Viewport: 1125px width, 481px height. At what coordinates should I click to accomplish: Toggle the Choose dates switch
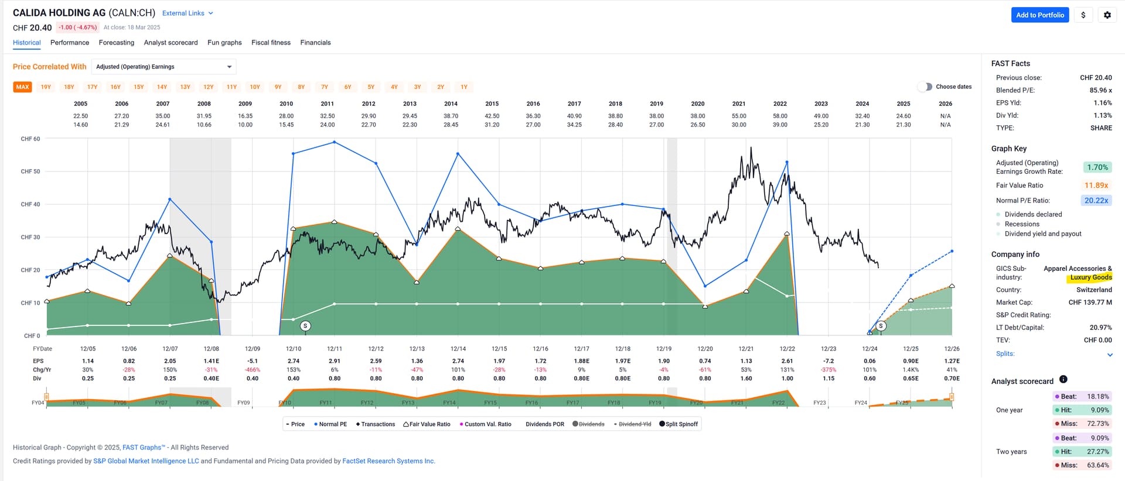pos(925,87)
